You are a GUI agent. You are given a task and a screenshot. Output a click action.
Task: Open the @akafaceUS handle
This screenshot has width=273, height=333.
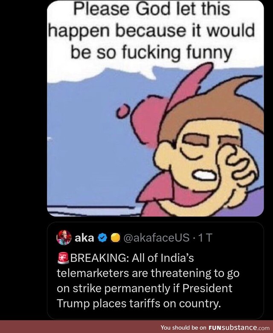155,238
